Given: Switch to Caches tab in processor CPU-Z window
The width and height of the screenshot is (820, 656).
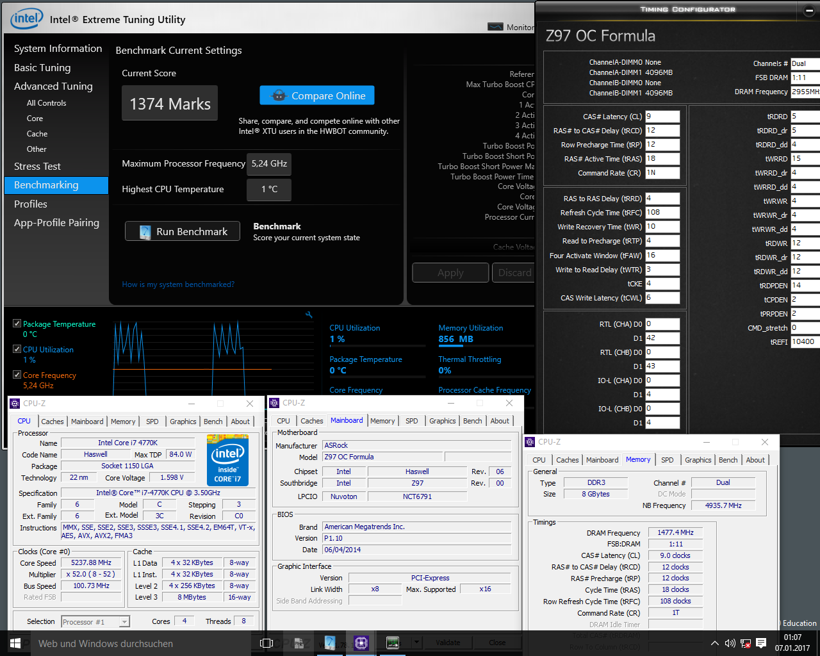Looking at the screenshot, I should (x=53, y=422).
